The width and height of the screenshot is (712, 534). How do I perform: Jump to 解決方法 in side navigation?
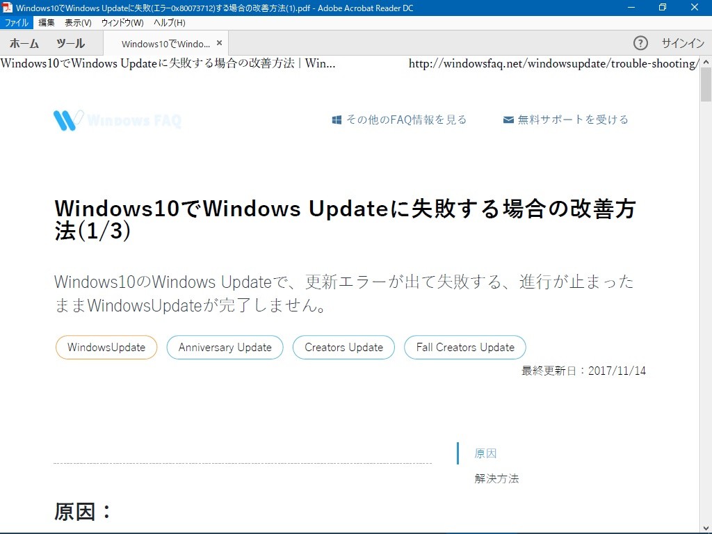coord(496,478)
